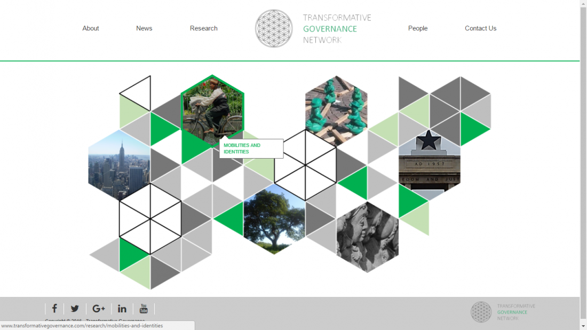Open the Research section
Screen dimensions: 587x330
tap(204, 28)
